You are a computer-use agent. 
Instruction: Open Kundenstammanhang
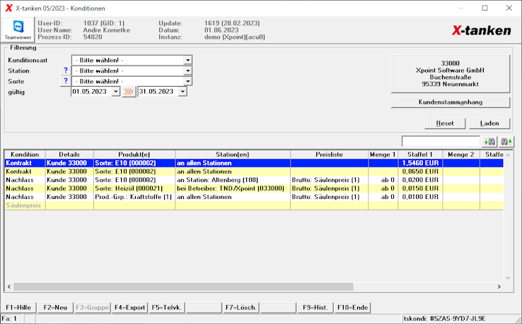[x=450, y=102]
